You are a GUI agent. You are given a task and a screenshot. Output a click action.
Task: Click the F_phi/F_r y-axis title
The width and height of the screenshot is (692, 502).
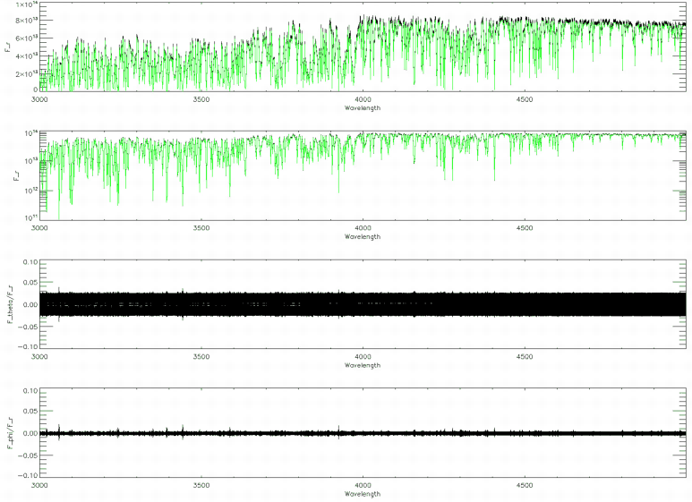coord(9,432)
